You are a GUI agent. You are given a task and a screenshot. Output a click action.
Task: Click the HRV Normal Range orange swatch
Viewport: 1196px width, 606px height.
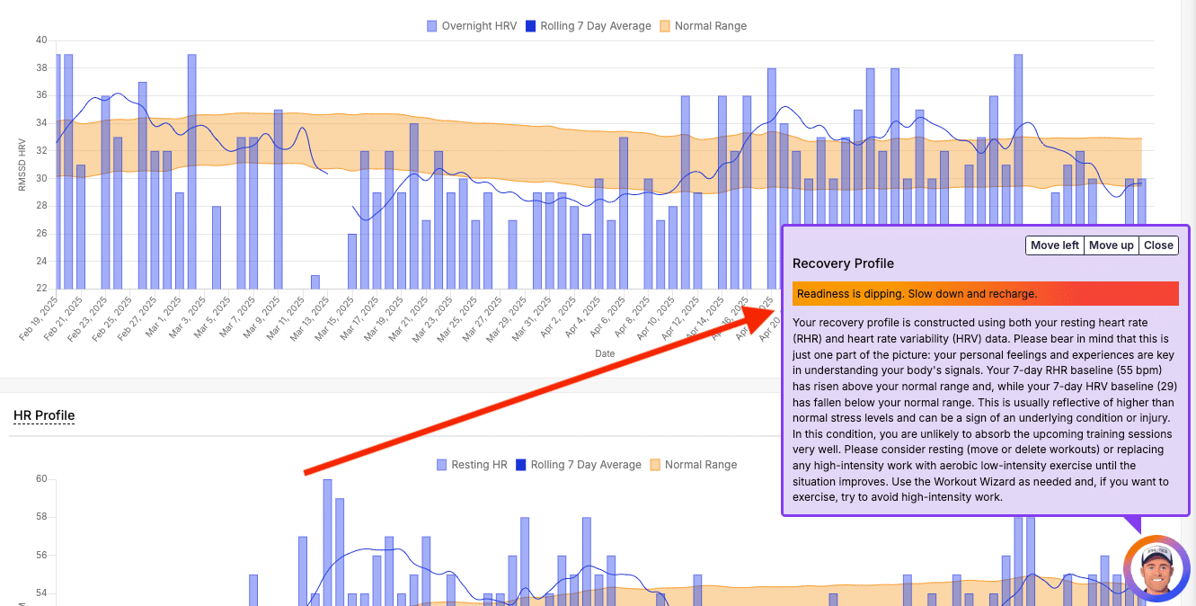coord(665,26)
